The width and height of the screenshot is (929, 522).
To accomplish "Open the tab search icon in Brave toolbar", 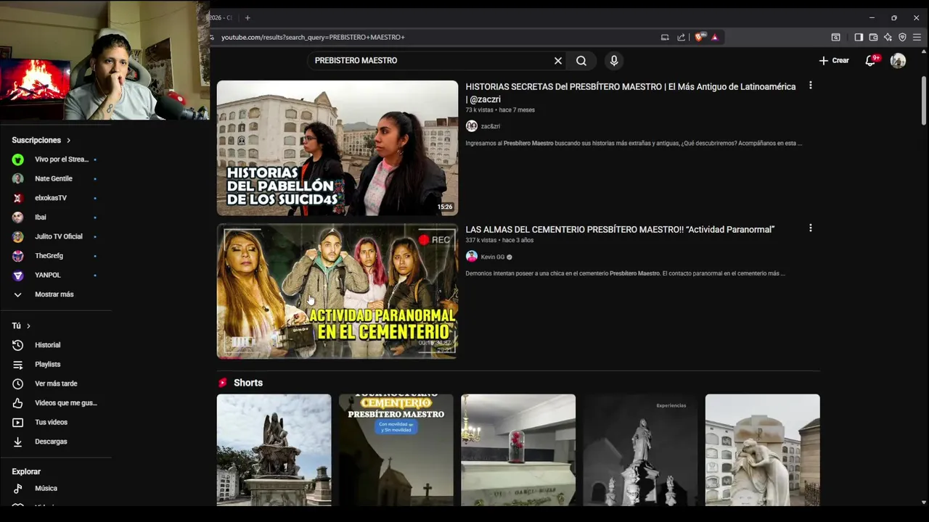I will 836,37.
